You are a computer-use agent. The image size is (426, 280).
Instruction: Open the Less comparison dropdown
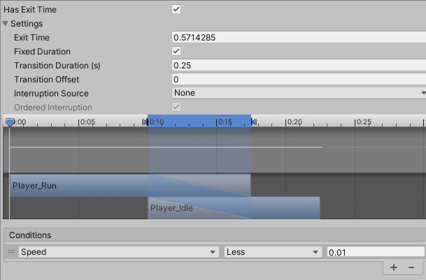point(271,252)
